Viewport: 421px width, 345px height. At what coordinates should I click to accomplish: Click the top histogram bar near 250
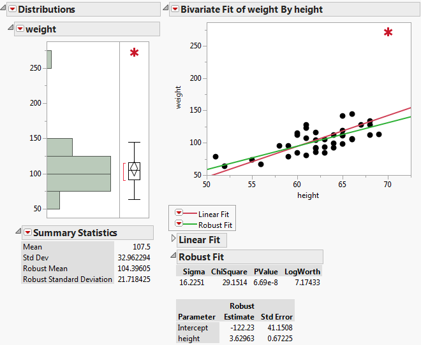tap(49, 59)
